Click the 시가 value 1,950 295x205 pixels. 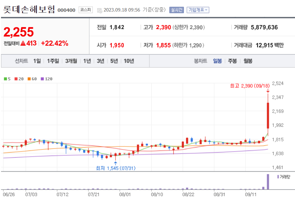tap(117, 45)
